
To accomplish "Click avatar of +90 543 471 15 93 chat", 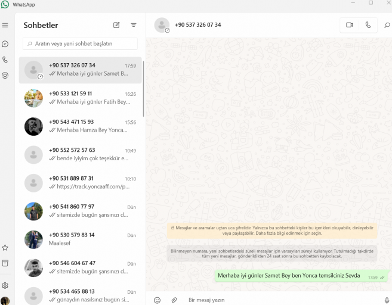I will pyautogui.click(x=33, y=126).
